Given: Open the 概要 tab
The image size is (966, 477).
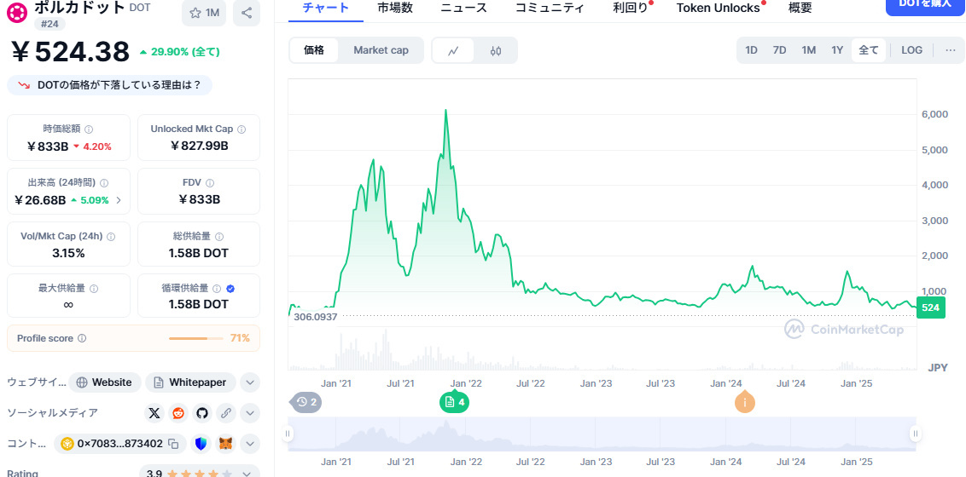Looking at the screenshot, I should 800,8.
